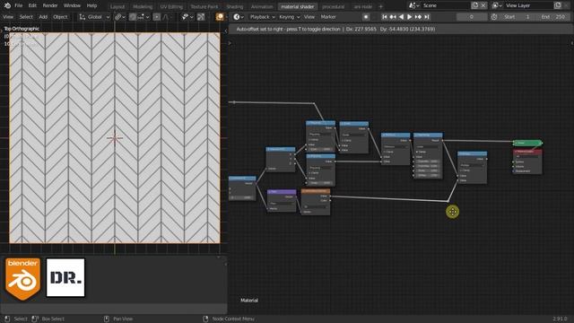Open the File menu
This screenshot has height=323, width=574.
19,5
